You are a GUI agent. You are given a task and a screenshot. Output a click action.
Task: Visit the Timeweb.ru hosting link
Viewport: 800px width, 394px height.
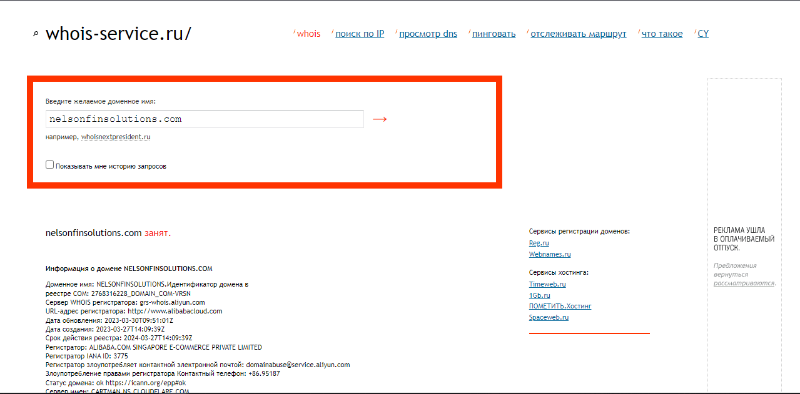(547, 284)
